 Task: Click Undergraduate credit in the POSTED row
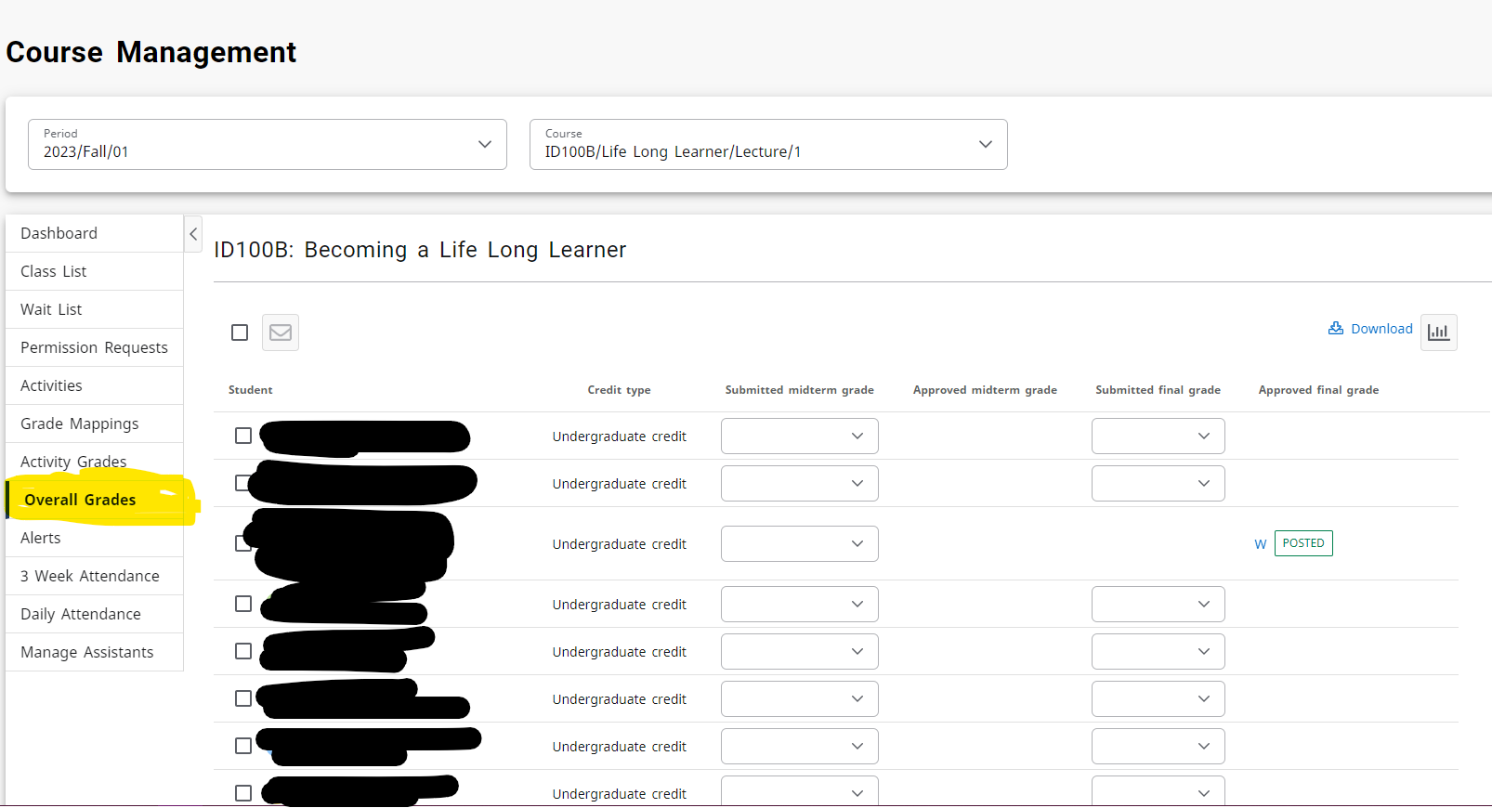(x=620, y=544)
